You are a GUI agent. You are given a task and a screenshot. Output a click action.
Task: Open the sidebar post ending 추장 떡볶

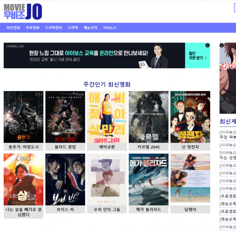click(228, 135)
